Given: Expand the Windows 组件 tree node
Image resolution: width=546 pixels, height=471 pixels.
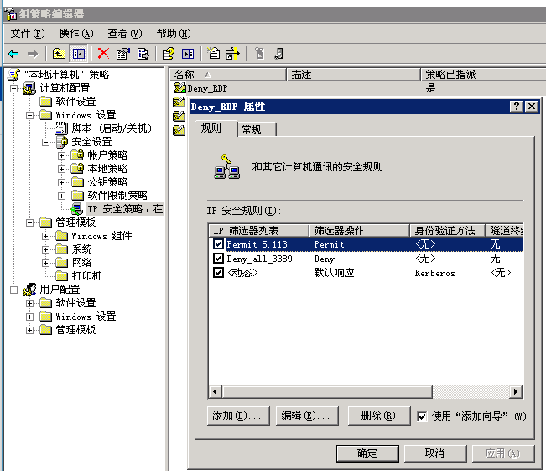Looking at the screenshot, I should click(45, 236).
